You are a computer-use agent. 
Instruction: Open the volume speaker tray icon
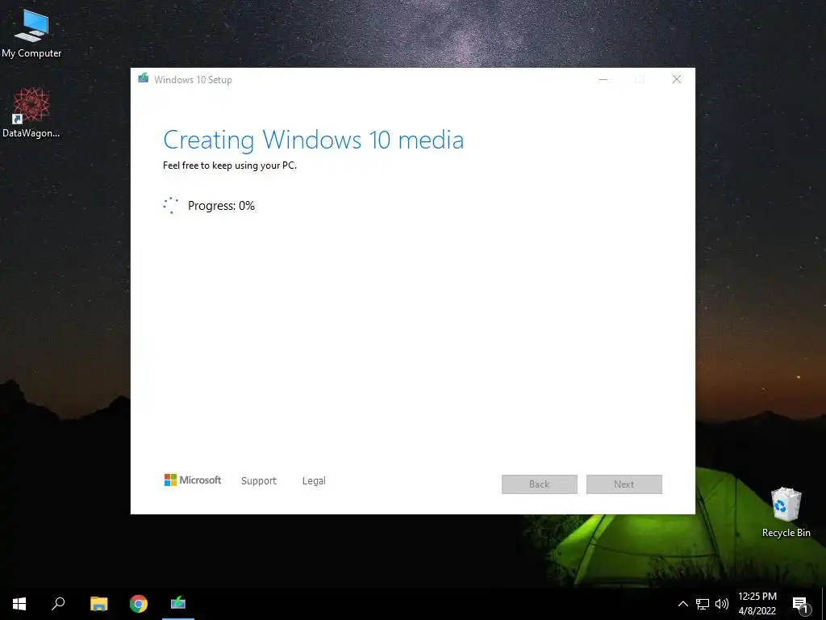click(722, 604)
